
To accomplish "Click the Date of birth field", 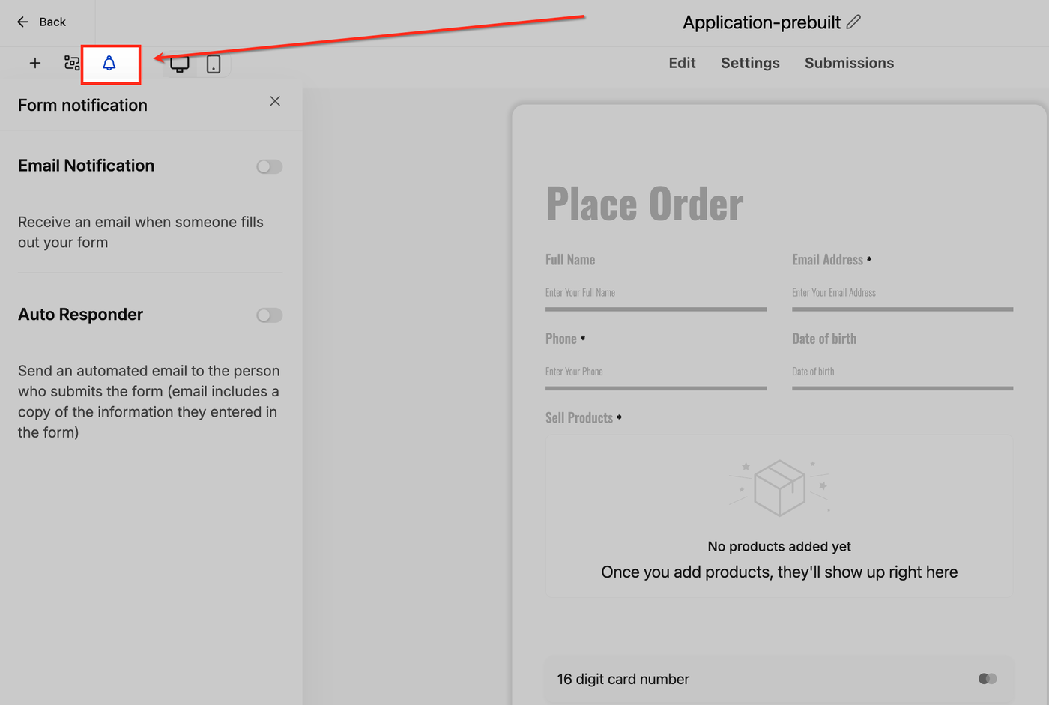I will pos(902,373).
